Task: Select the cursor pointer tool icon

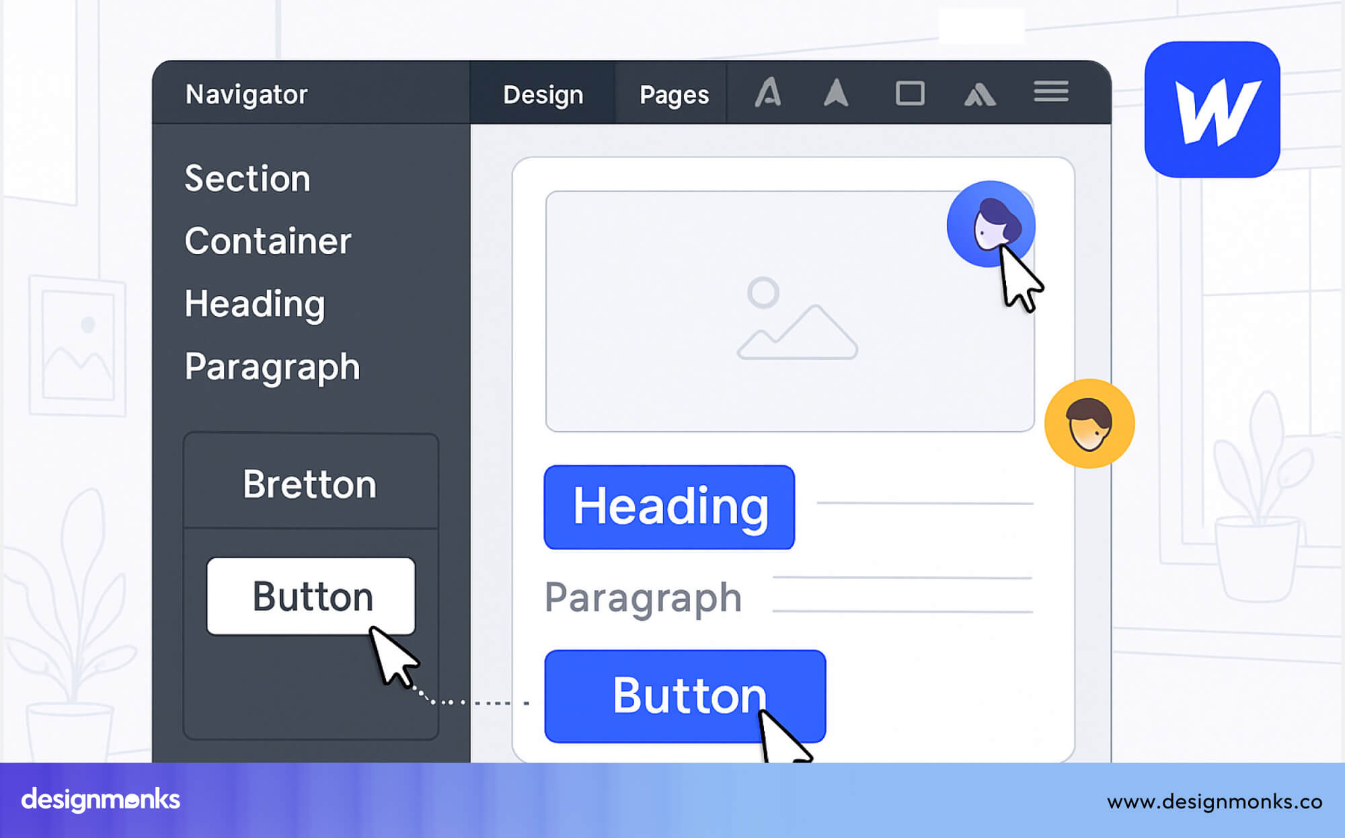Action: [835, 93]
